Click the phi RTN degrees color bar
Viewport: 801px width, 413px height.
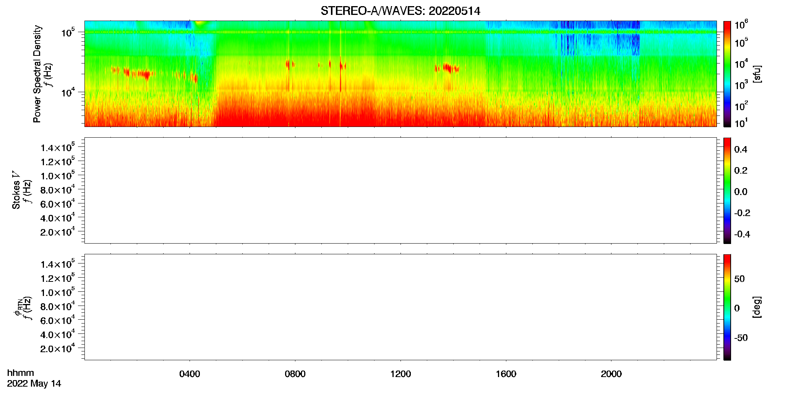pos(727,307)
